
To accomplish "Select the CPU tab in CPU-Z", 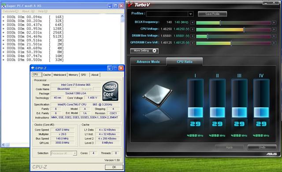I will pos(37,74).
